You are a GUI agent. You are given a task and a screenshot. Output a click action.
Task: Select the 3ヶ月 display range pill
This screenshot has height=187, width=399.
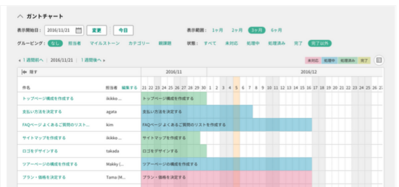257,30
